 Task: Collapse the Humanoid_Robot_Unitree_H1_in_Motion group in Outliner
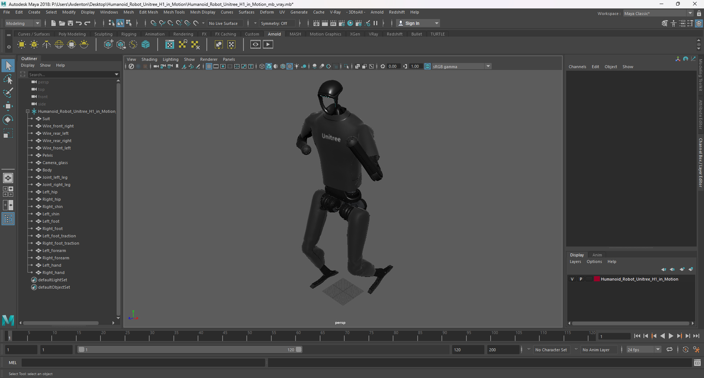pos(27,111)
